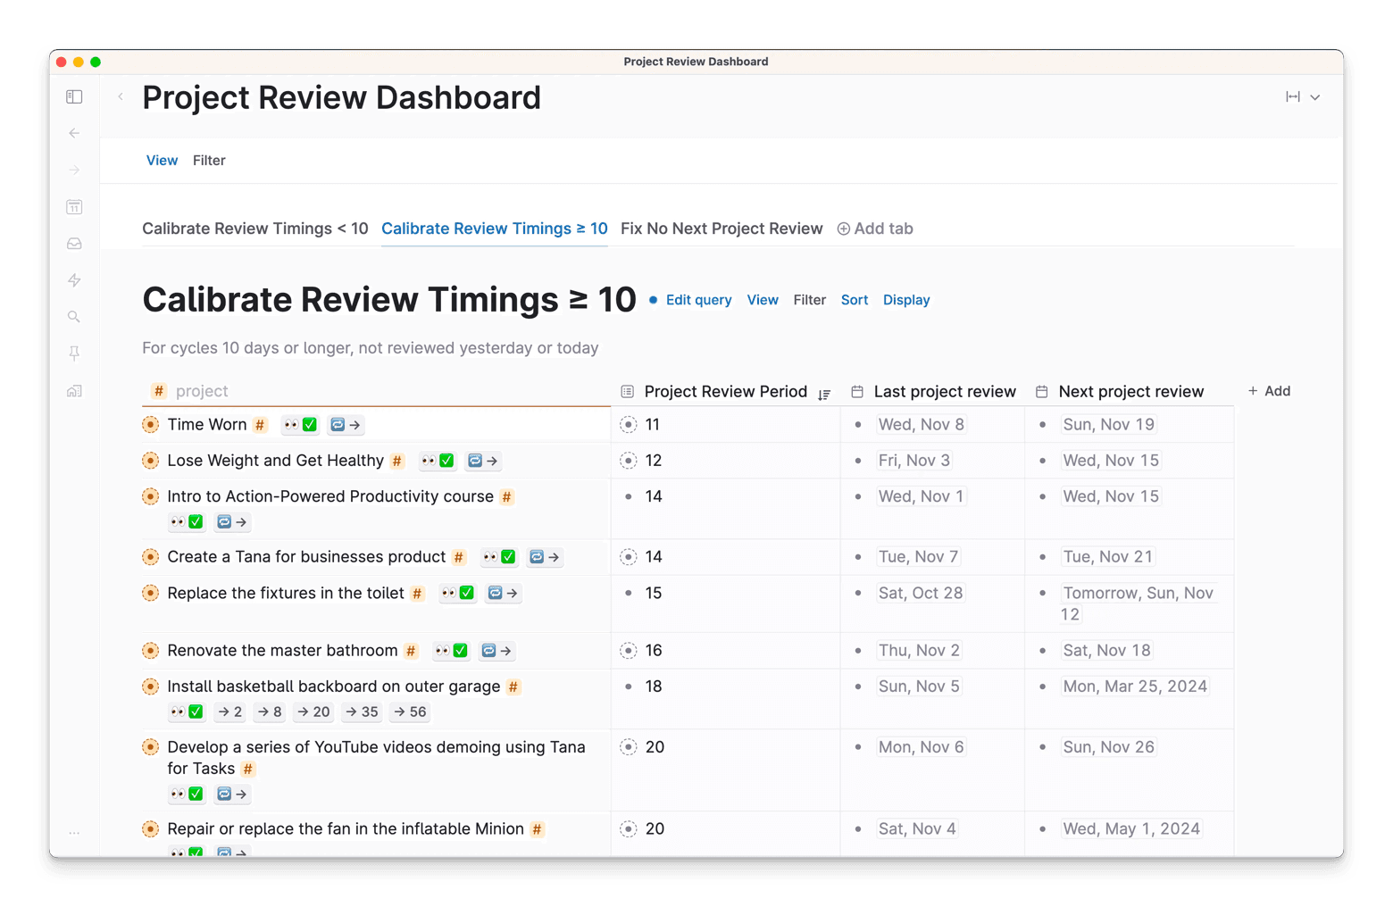
Task: Click the period value 18
Action: pos(654,686)
